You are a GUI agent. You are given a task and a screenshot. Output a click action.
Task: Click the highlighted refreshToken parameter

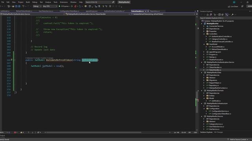tap(89, 60)
